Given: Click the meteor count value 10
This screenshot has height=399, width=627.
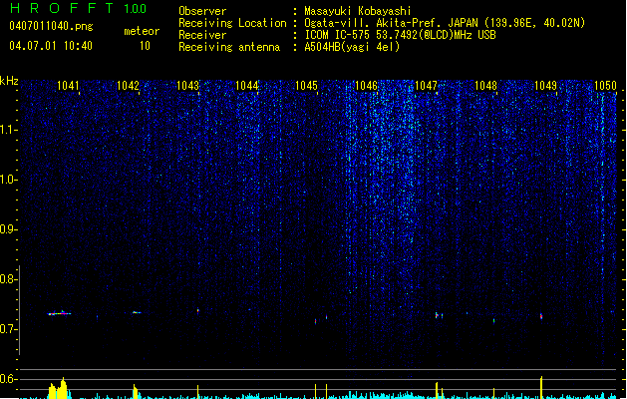Looking at the screenshot, I should click(x=145, y=46).
